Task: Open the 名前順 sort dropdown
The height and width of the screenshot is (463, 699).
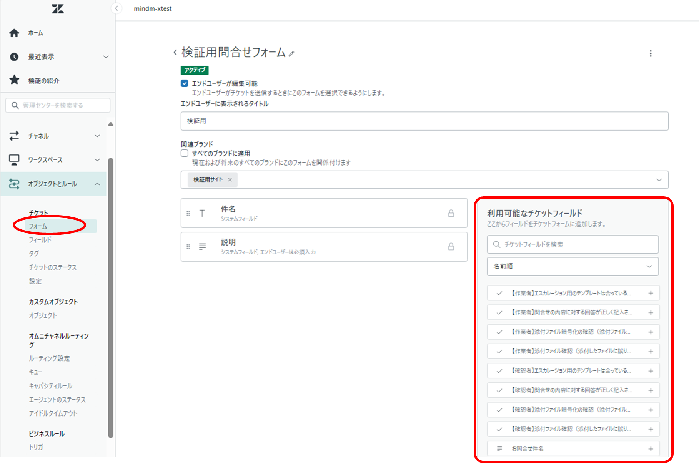Action: coord(573,266)
